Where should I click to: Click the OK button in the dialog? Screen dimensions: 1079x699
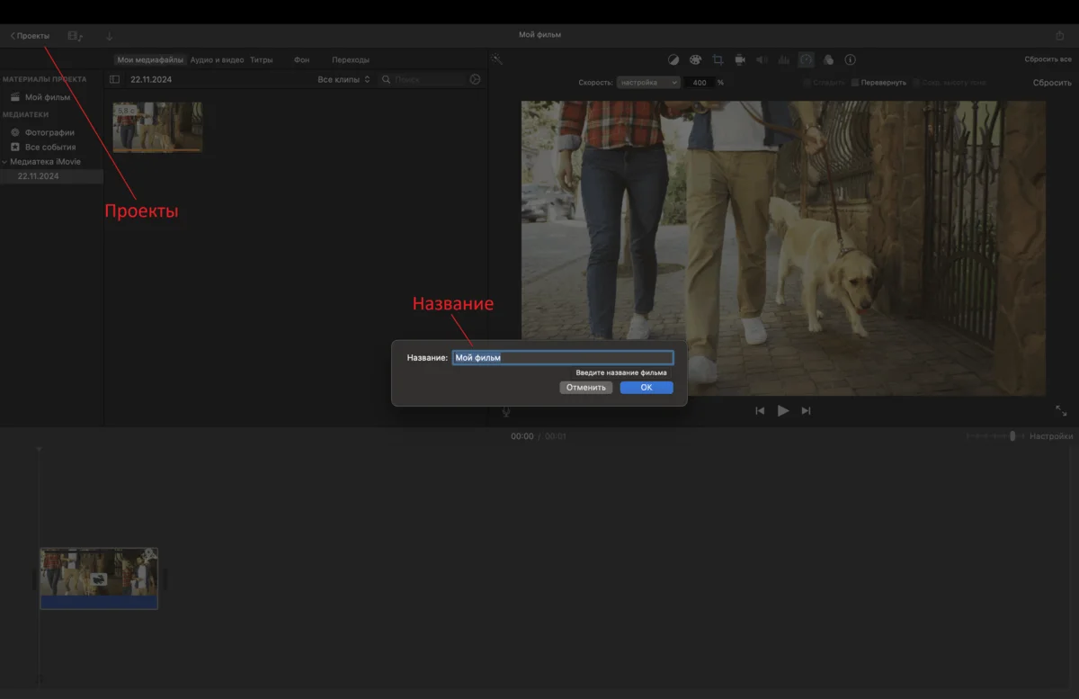646,388
